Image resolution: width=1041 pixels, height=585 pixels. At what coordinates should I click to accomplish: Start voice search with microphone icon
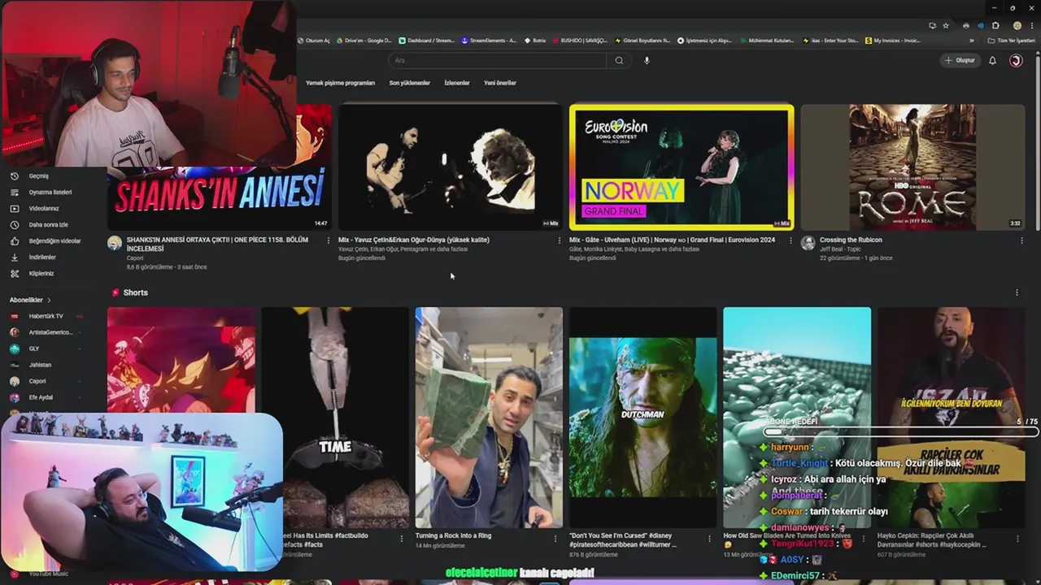[x=647, y=60]
